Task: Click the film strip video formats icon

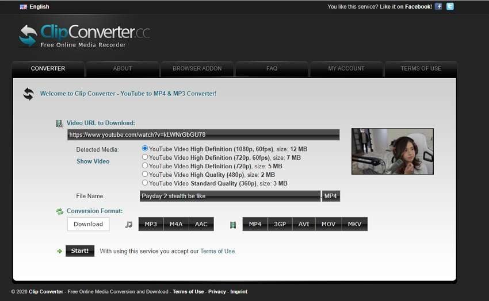Action: (x=232, y=225)
